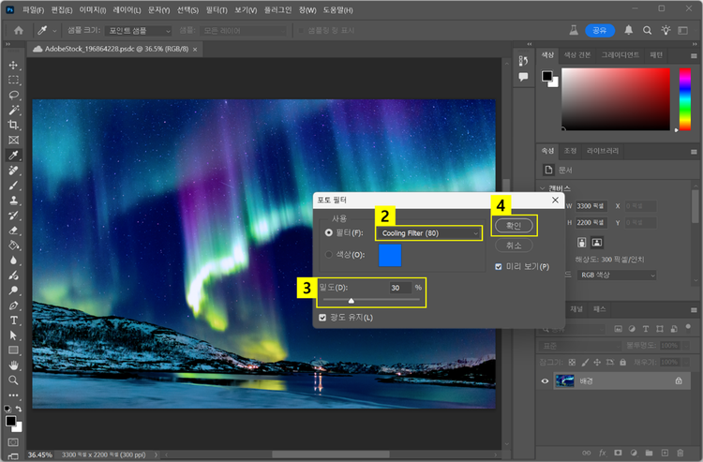Click 확인 in the Photo Filter dialog

[514, 226]
